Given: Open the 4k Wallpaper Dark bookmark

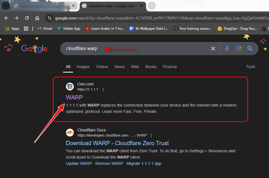Looking at the screenshot, I should pyautogui.click(x=149, y=29).
